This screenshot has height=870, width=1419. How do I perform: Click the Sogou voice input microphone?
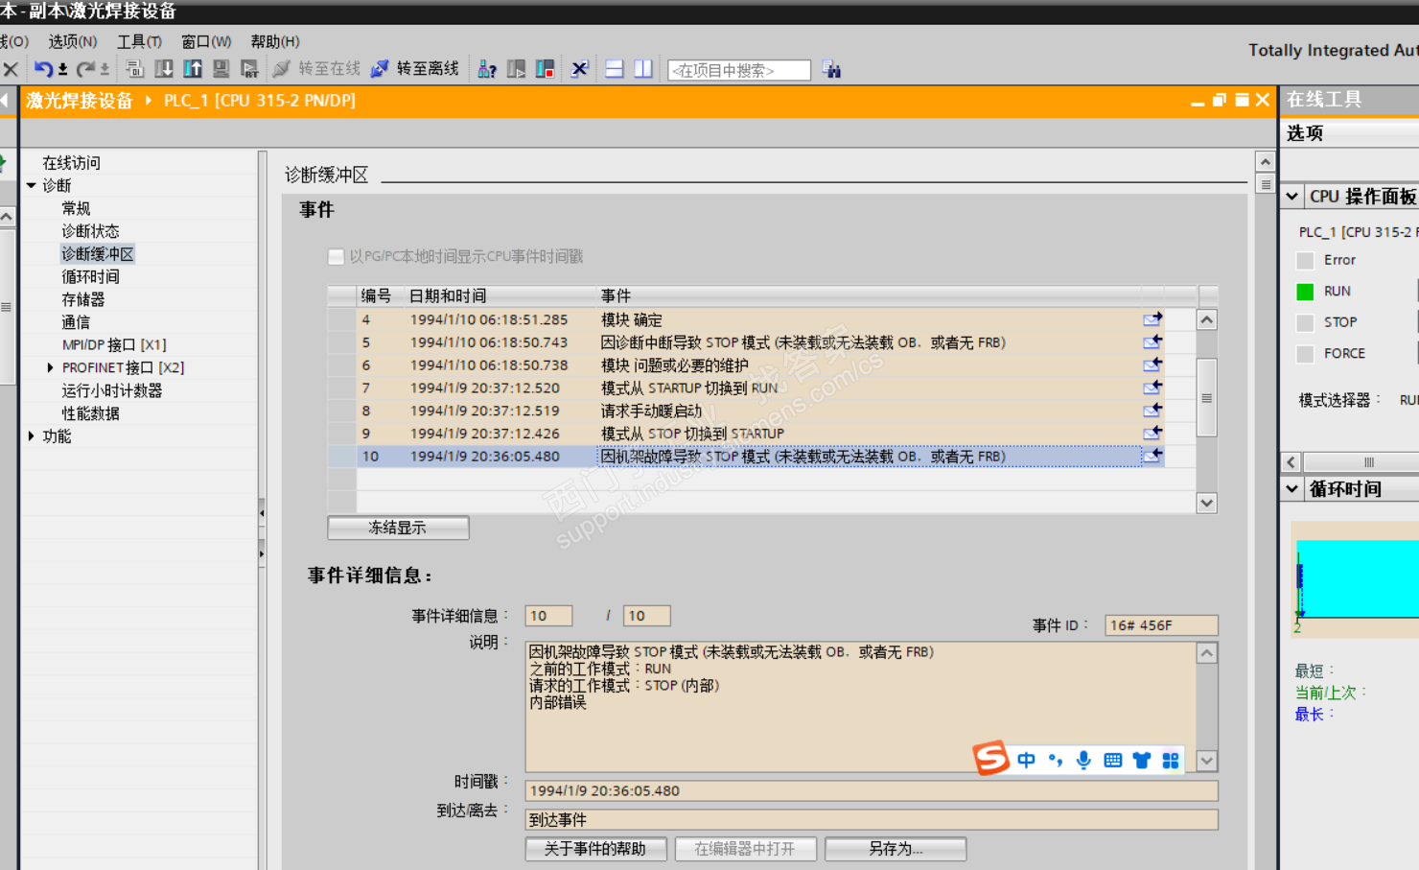coord(1083,761)
